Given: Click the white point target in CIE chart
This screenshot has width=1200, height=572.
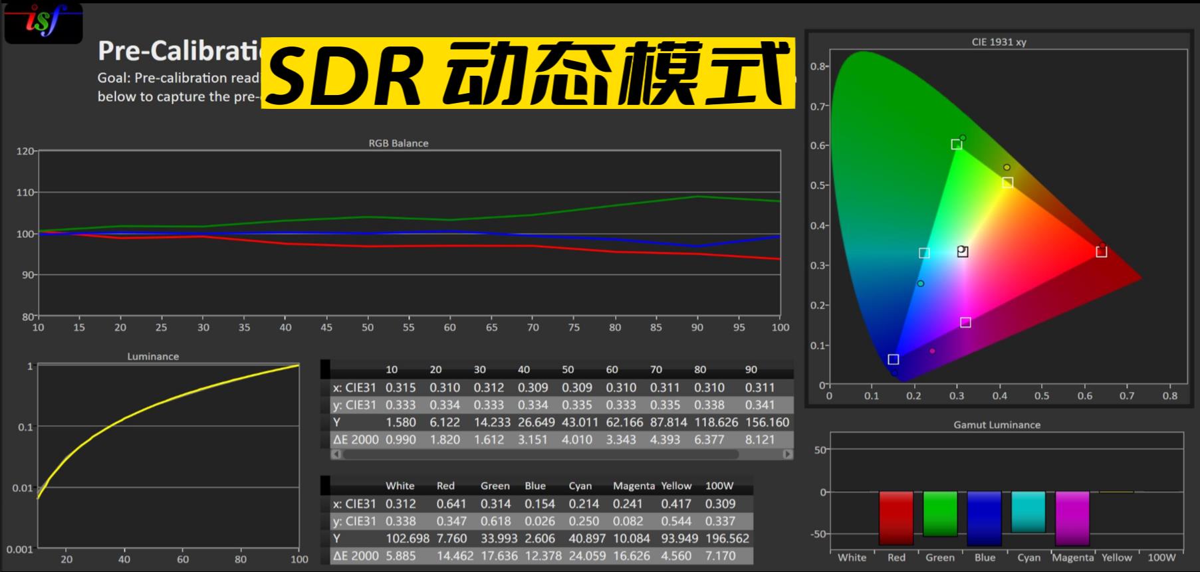Looking at the screenshot, I should 963,252.
